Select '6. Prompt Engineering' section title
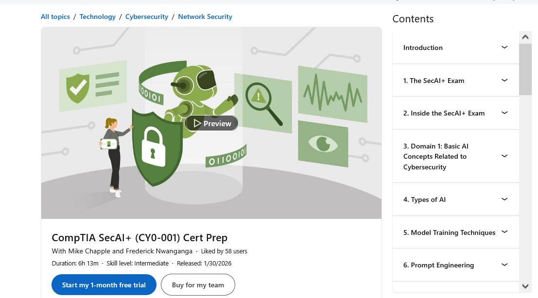538x298 pixels. pyautogui.click(x=438, y=265)
